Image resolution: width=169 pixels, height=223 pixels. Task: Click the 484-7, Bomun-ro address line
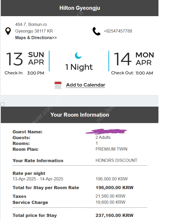(31, 24)
